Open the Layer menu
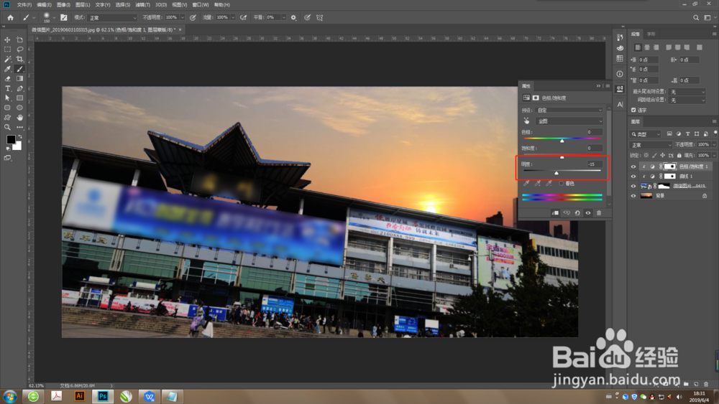This screenshot has height=404, width=719. tap(83, 4)
